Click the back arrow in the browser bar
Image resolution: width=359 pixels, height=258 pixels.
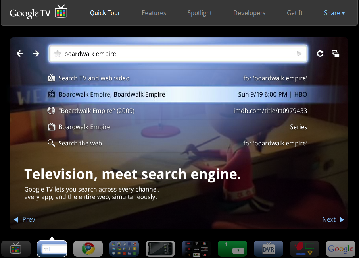click(20, 54)
